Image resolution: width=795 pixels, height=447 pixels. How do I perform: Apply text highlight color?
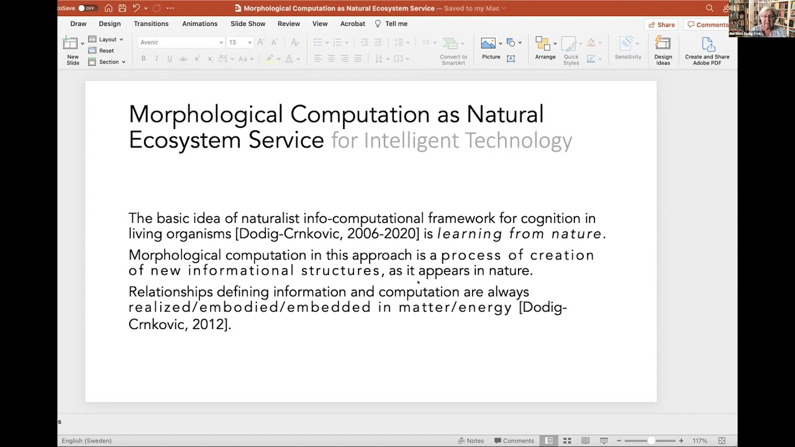click(x=270, y=58)
